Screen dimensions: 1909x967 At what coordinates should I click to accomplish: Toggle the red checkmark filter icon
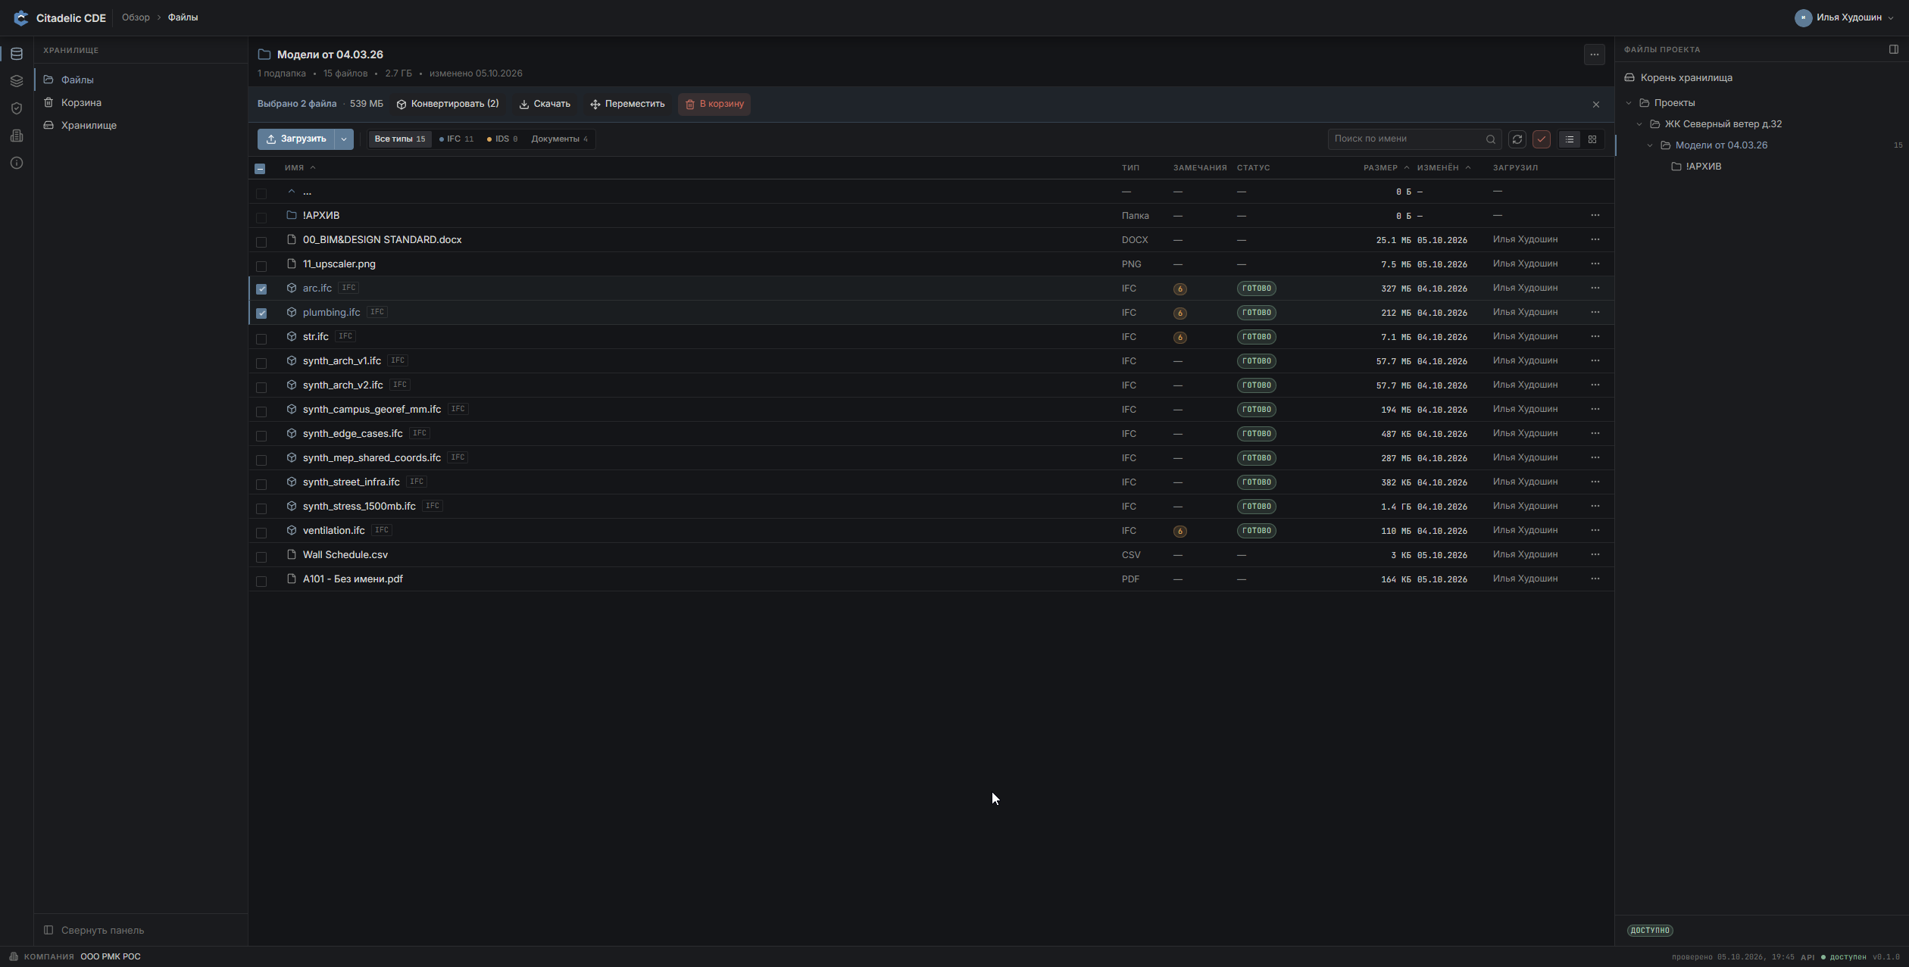pyautogui.click(x=1541, y=139)
